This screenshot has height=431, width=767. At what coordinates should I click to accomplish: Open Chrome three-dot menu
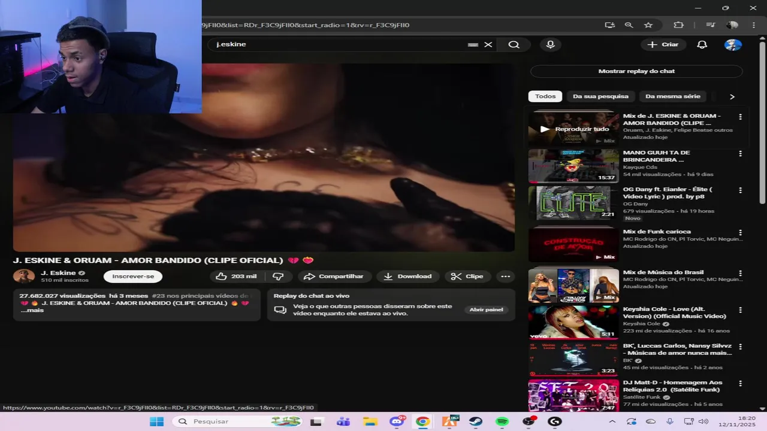(x=753, y=25)
